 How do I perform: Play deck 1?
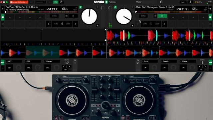click(73, 16)
